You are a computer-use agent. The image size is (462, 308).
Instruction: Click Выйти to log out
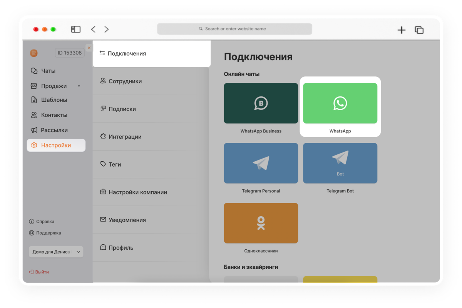point(39,272)
